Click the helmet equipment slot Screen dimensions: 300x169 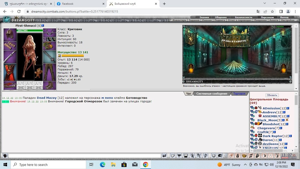click(10, 35)
